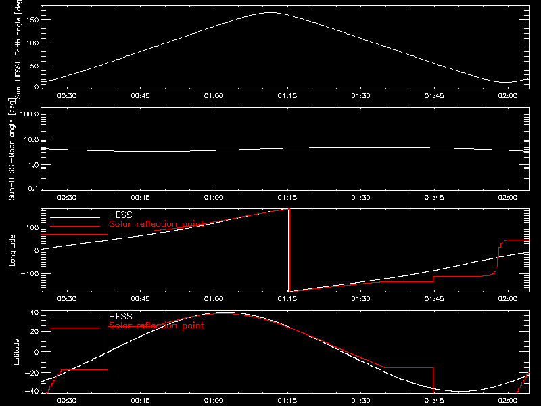Screen dimensions: 541x406
Task: Click 02:00 label under Latitude plot
Action: (508, 401)
